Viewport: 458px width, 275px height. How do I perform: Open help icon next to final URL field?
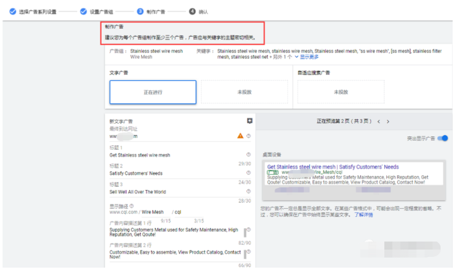tap(248, 136)
